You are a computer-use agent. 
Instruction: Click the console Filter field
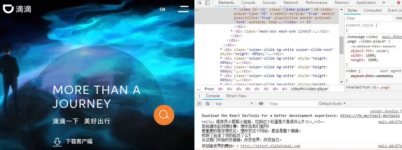(292, 104)
